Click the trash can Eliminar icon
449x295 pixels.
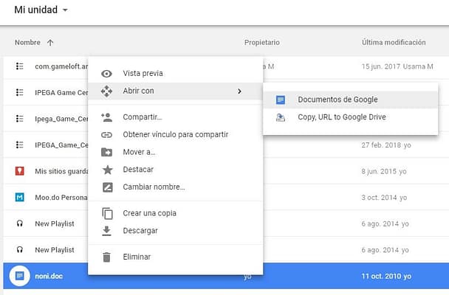pos(106,257)
